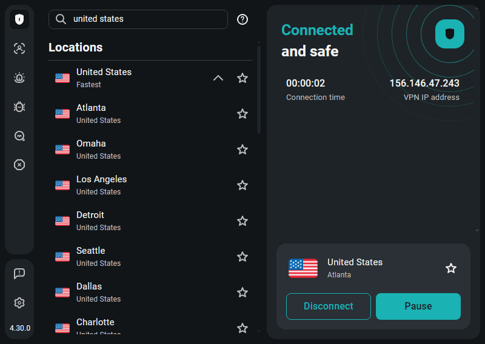Click the Disconnect button

328,306
